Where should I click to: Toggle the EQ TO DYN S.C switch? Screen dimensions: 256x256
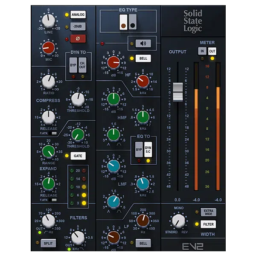click(x=148, y=150)
